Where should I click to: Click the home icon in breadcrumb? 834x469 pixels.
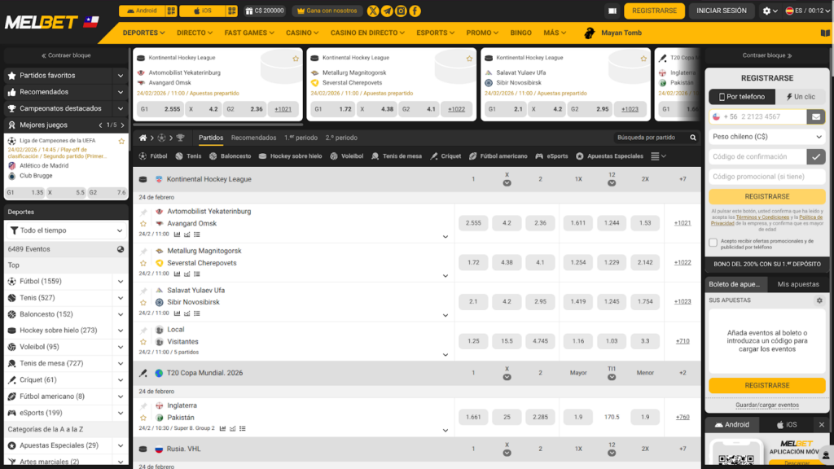tap(143, 138)
